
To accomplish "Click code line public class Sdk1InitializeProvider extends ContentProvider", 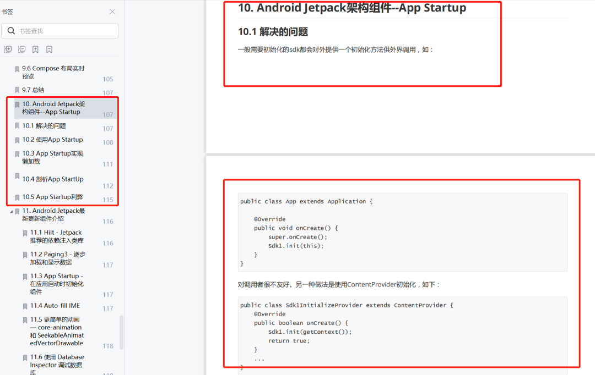I will [347, 305].
